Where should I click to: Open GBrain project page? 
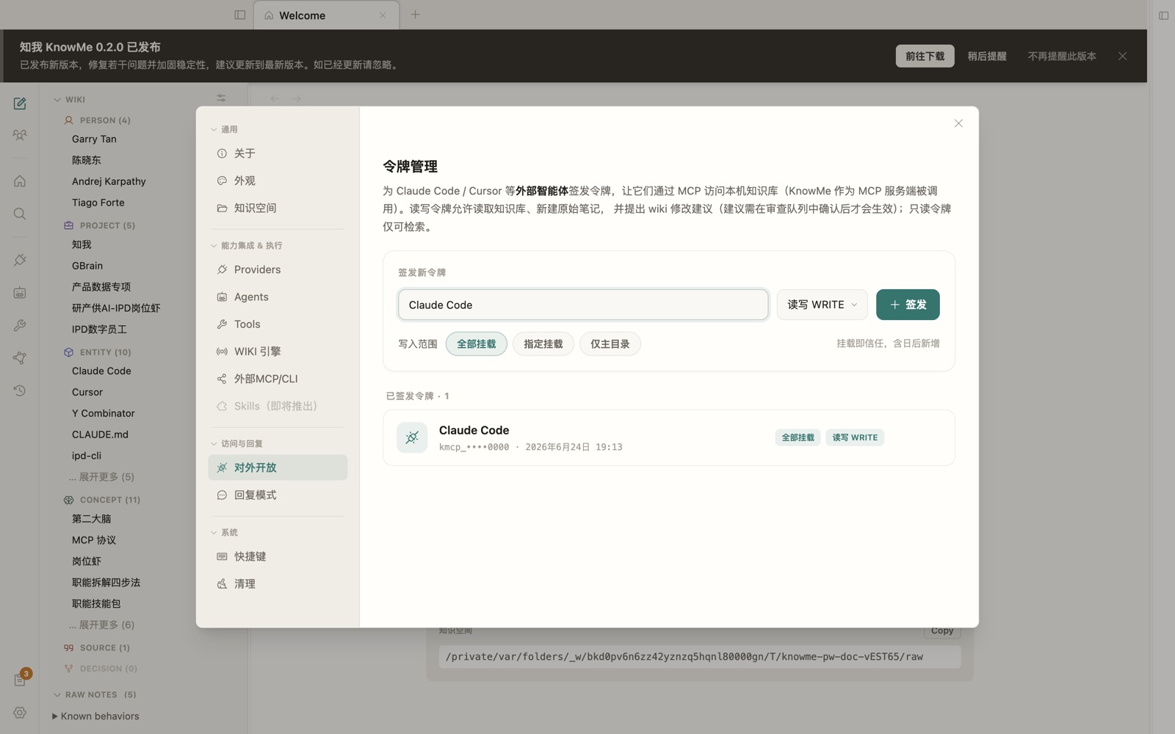click(x=87, y=266)
